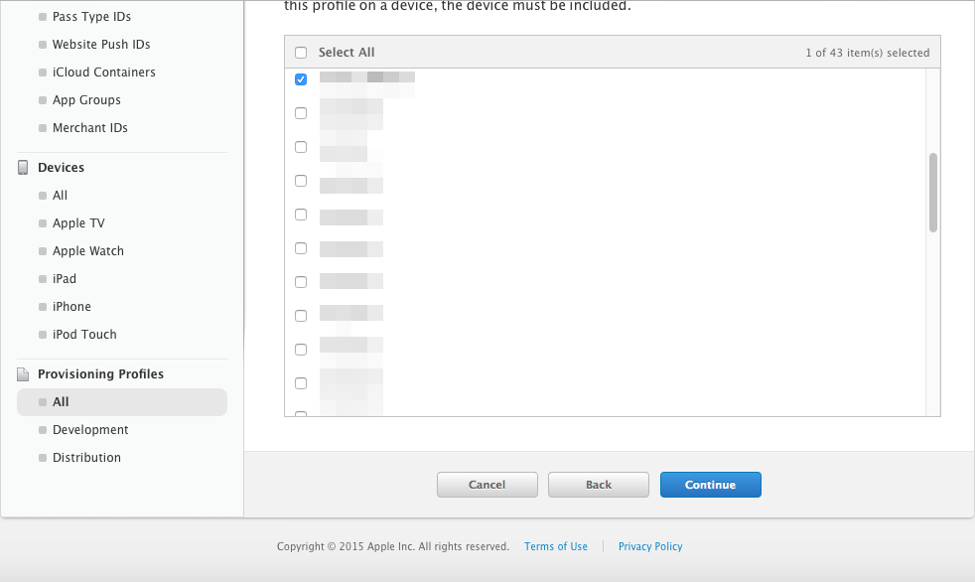Select iCloud Containers in sidebar
975x582 pixels.
pos(104,73)
